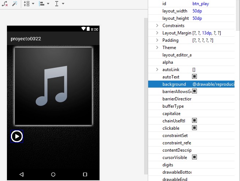Toggle the autoText checkbox
Image resolution: width=240 pixels, height=181 pixels.
[195, 77]
